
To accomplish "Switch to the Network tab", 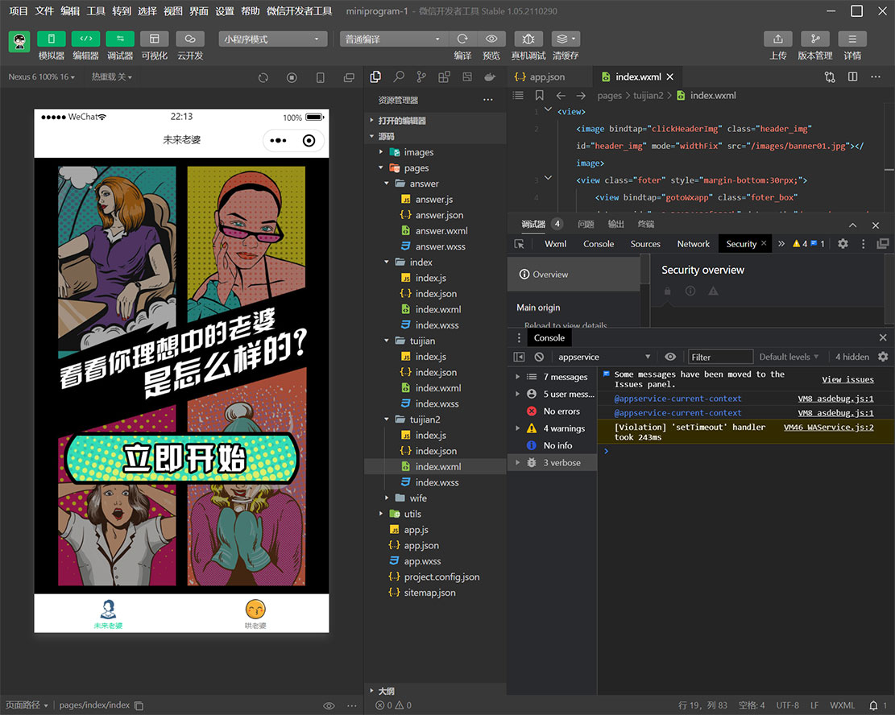I will coord(693,244).
